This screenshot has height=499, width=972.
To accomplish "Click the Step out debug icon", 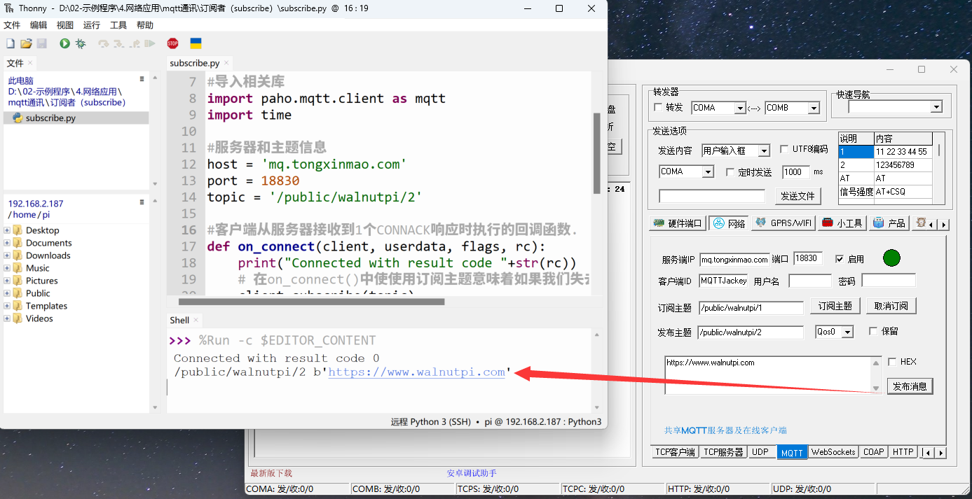I will click(134, 43).
